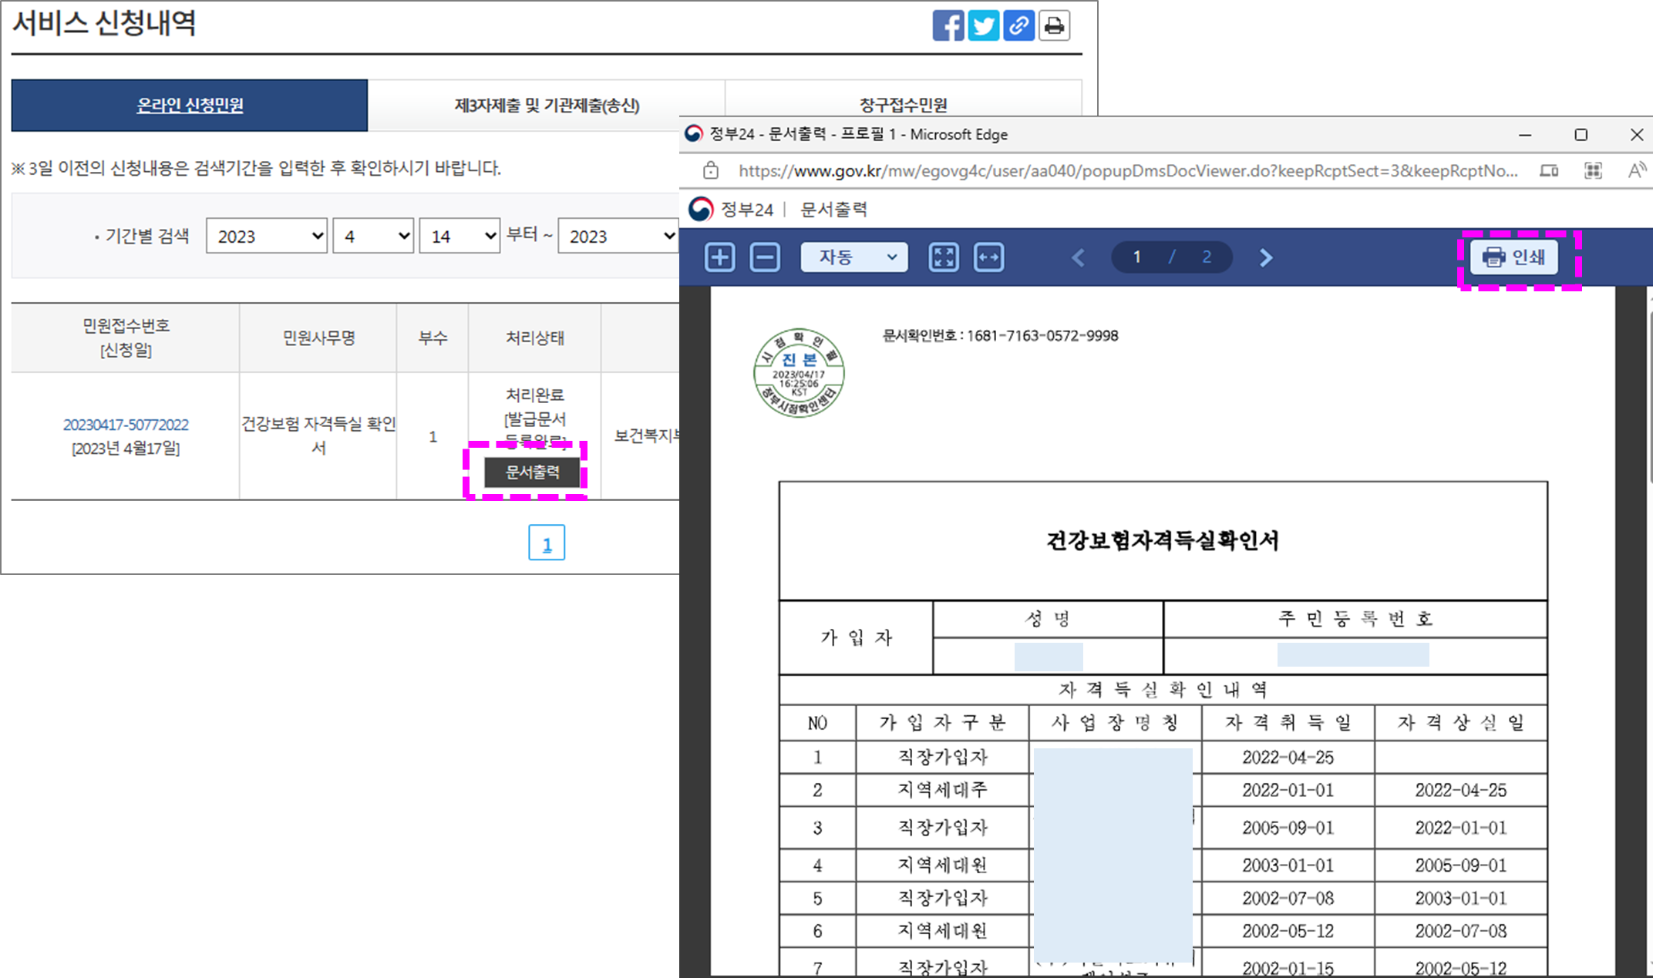Open the day dropdown showing 14

pos(460,236)
